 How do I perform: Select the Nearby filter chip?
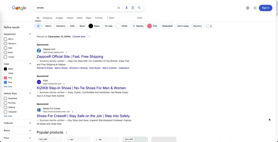click(138, 26)
